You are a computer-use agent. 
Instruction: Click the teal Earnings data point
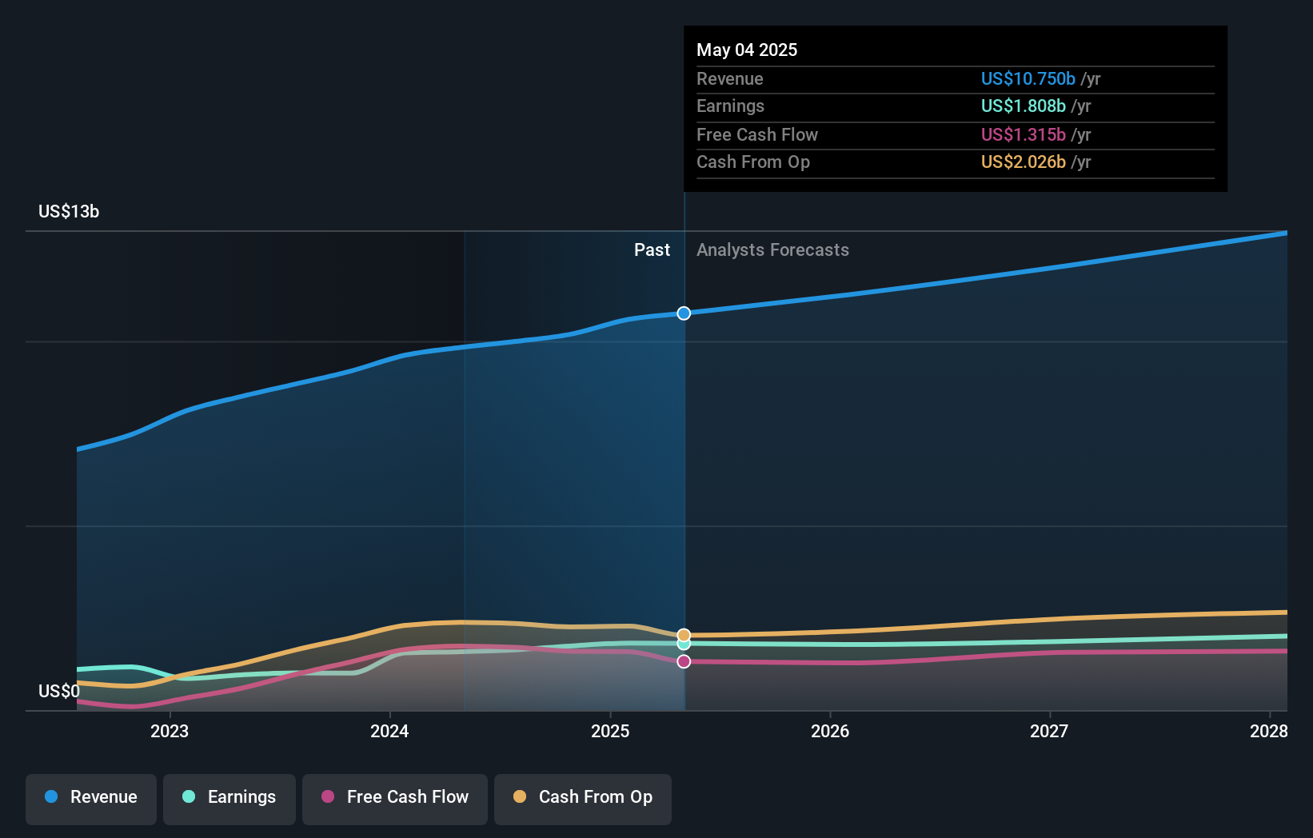[684, 644]
